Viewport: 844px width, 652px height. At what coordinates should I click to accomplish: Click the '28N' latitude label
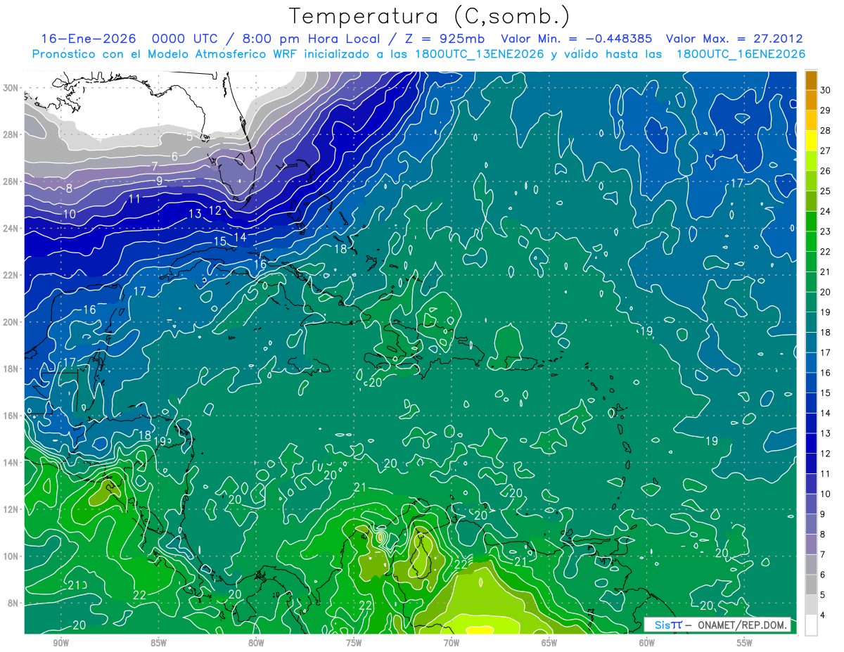[11, 134]
